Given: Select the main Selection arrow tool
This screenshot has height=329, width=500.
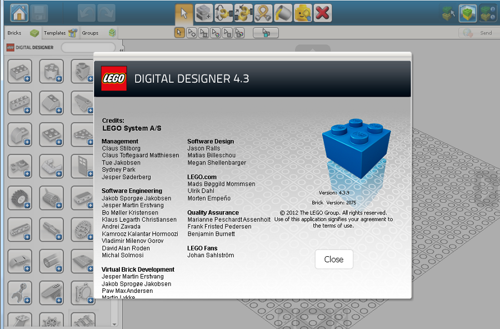Looking at the screenshot, I should coord(184,13).
